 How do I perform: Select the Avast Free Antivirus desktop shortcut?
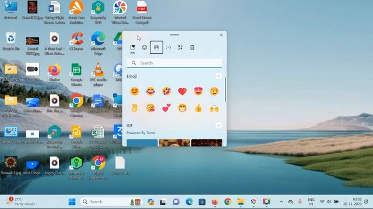point(76,12)
